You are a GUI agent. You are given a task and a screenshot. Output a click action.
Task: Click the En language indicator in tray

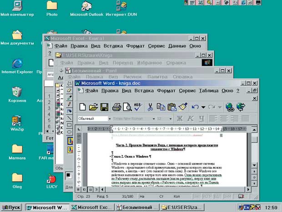click(x=246, y=207)
